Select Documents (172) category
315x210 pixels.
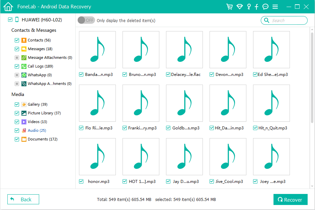pos(42,139)
